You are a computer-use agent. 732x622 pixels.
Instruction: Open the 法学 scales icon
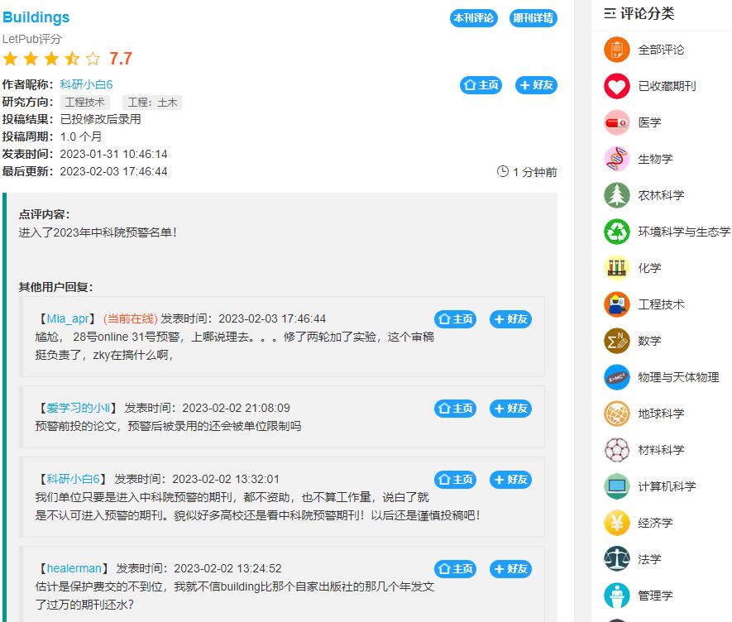click(617, 559)
